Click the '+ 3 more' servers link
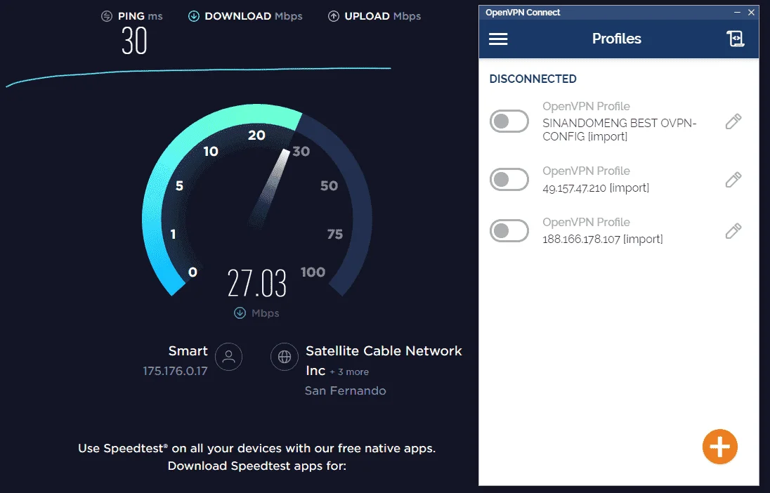 [x=349, y=372]
